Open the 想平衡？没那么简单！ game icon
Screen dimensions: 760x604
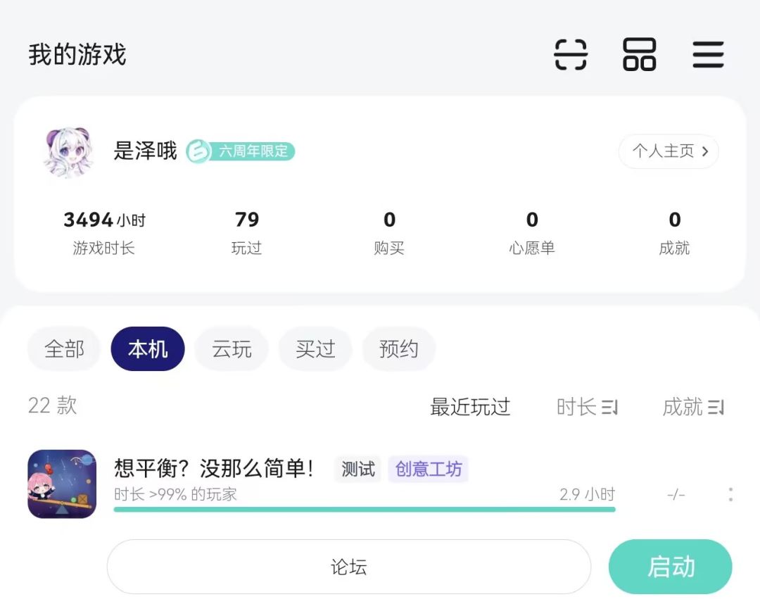[62, 484]
